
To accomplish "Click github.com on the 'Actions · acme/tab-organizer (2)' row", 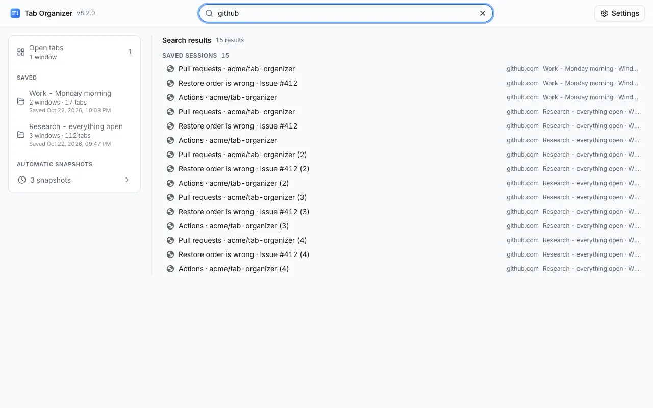I will coord(522,183).
